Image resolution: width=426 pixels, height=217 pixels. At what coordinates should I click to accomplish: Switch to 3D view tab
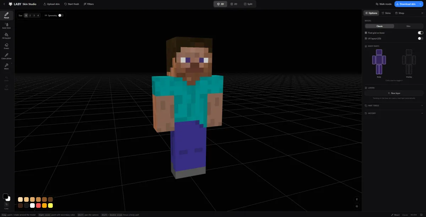(x=220, y=4)
